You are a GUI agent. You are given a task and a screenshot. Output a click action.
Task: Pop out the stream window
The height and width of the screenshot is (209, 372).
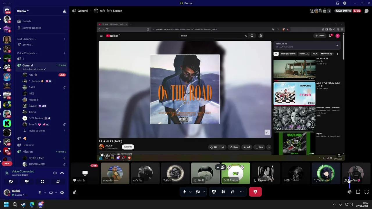(358, 192)
